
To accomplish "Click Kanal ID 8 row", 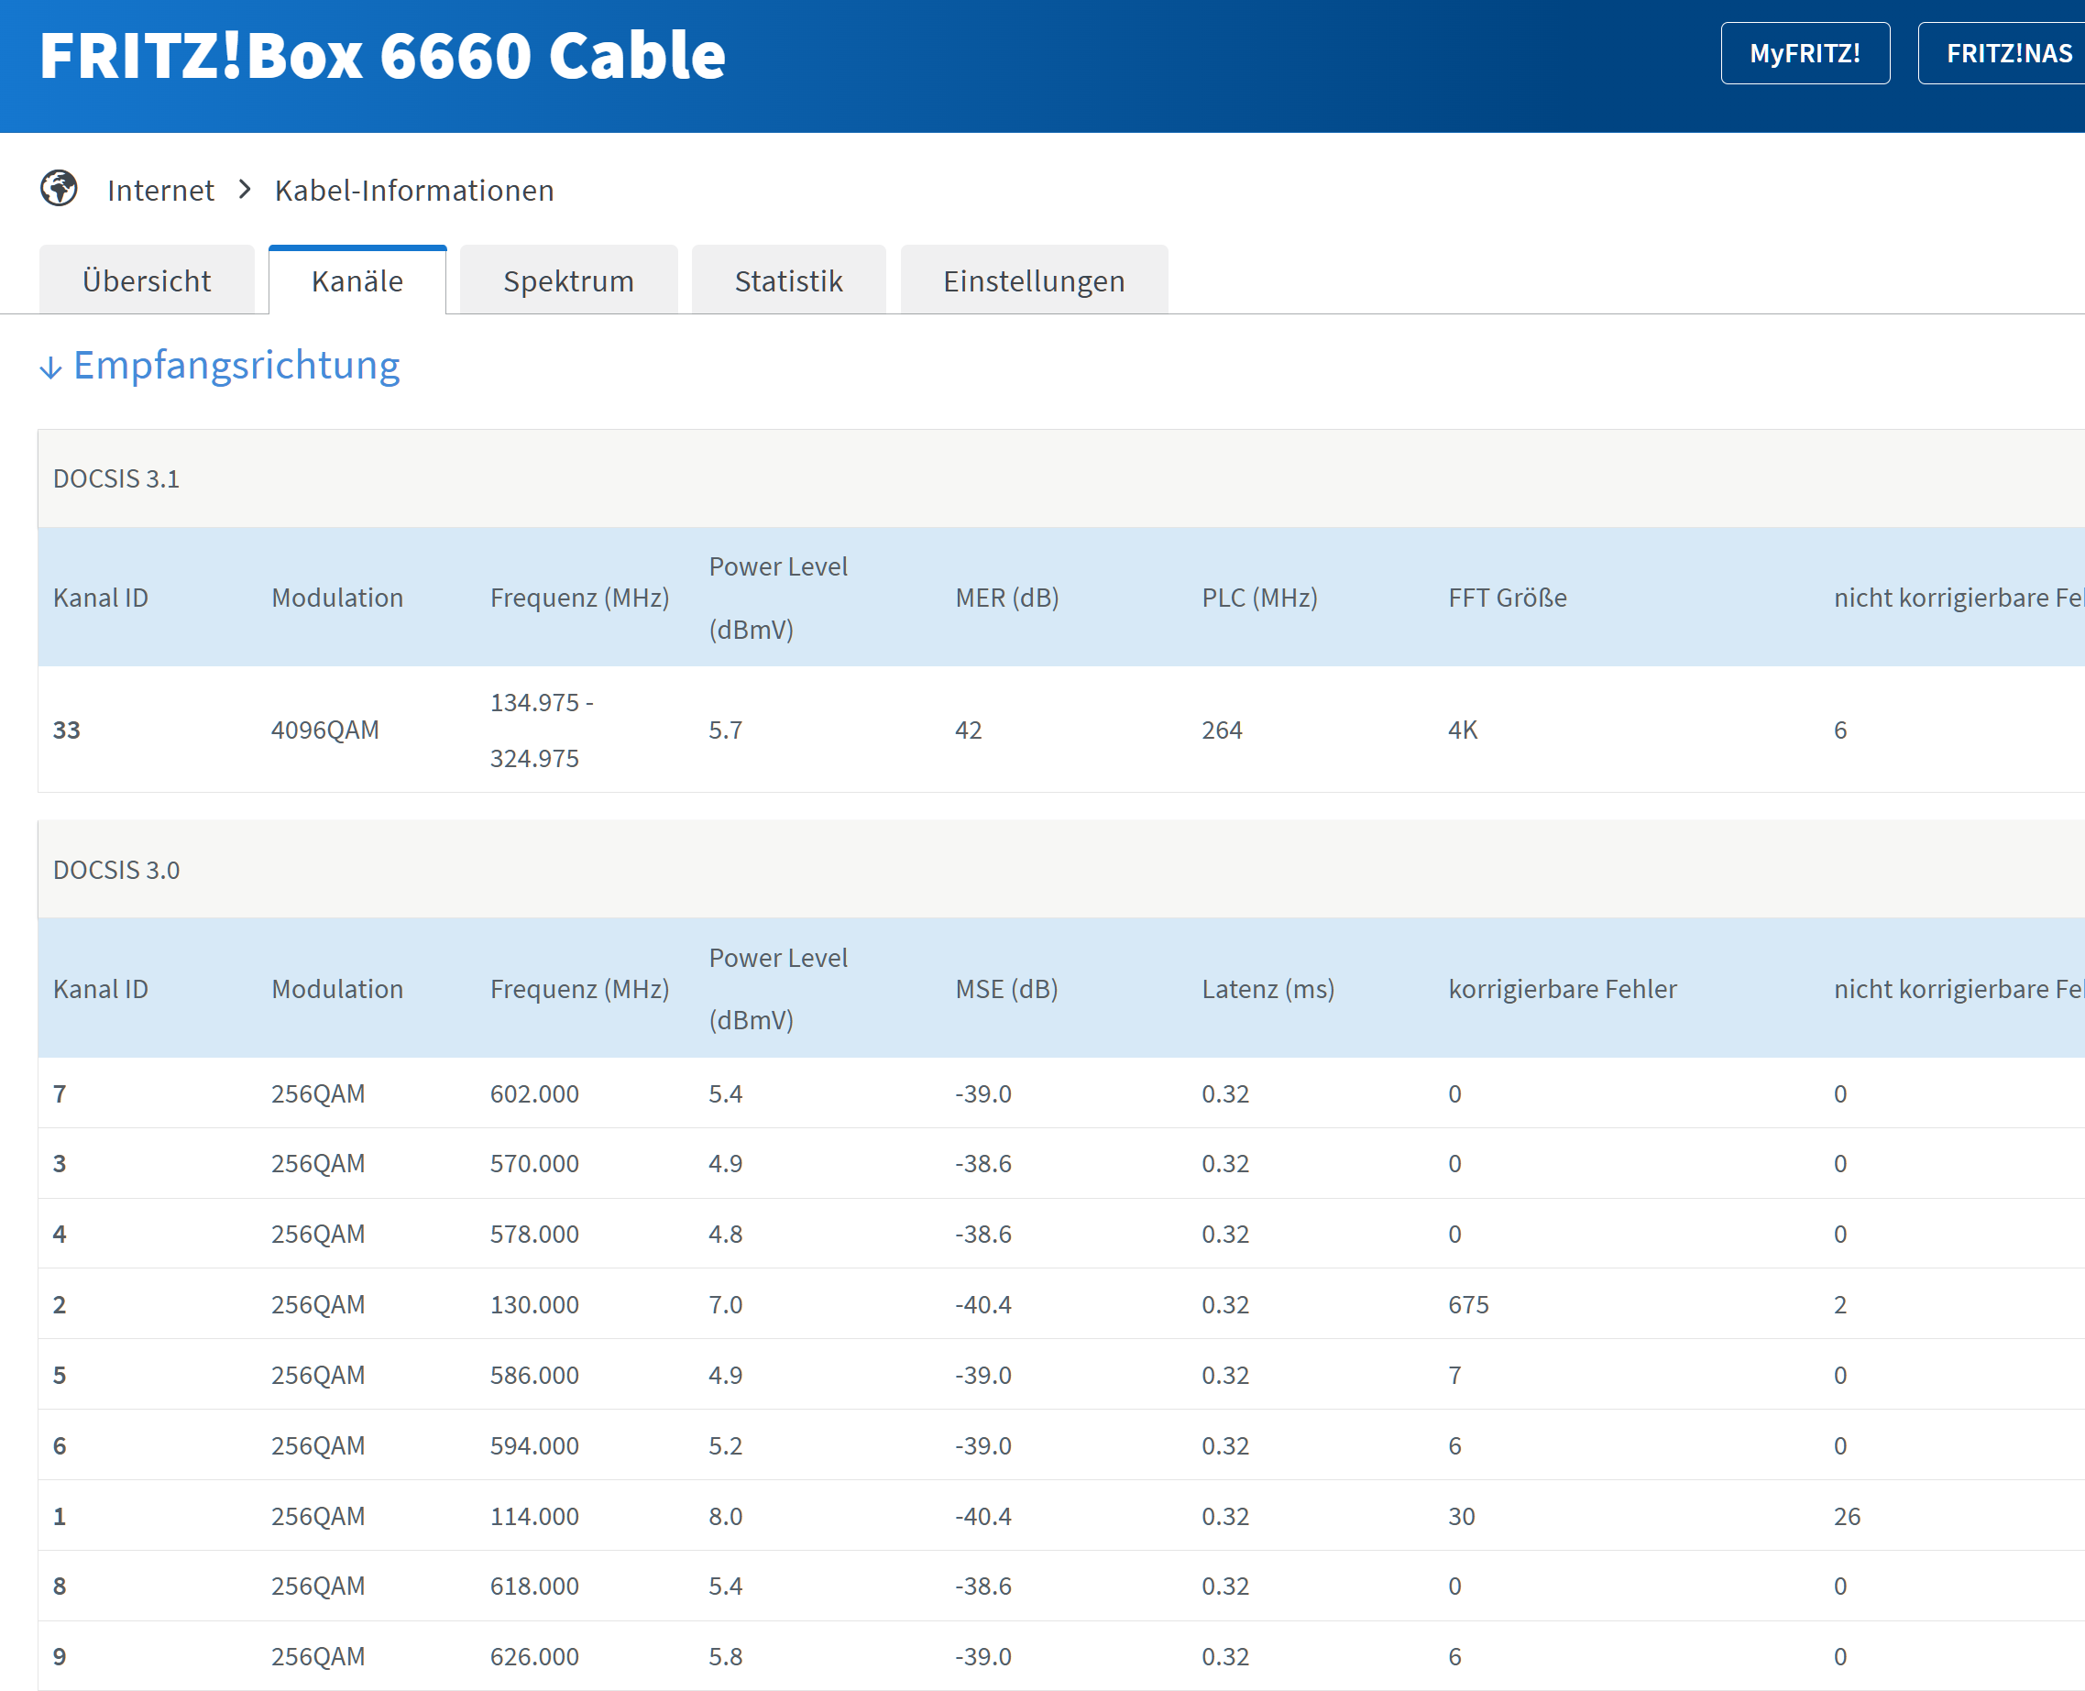I will [x=1061, y=1586].
